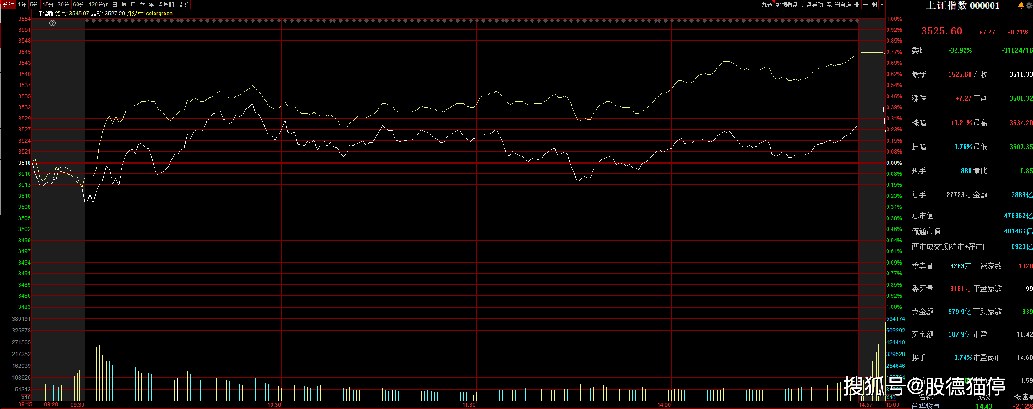This screenshot has width=1033, height=409.
Task: Click the 卖金额 value 579.9亿
Action: tap(960, 312)
